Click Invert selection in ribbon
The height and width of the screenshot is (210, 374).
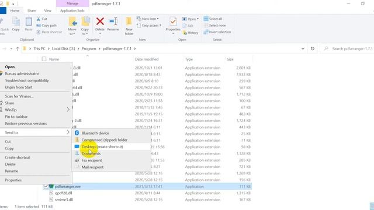(217, 32)
